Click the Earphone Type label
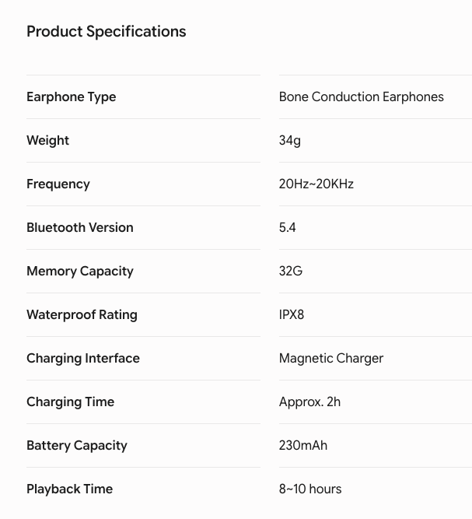This screenshot has width=472, height=519. 71,97
